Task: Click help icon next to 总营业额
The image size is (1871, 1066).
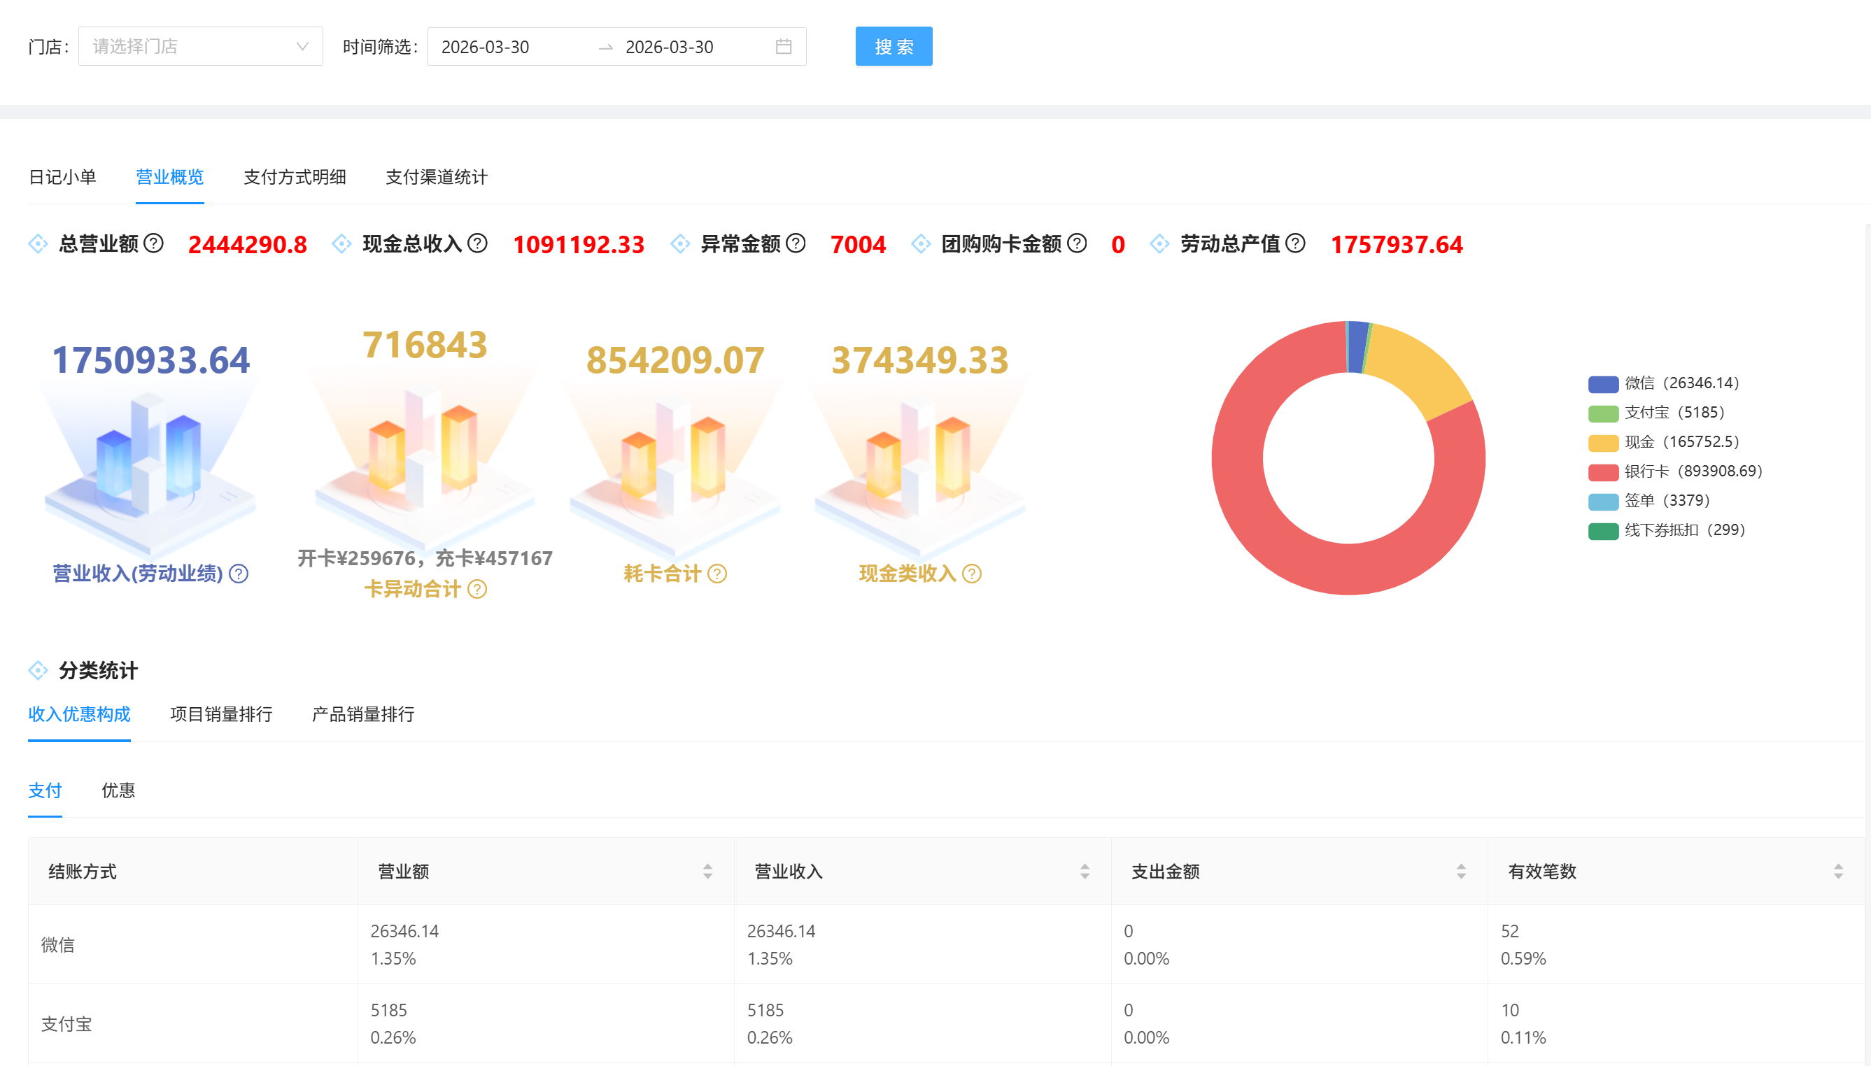Action: coord(154,243)
